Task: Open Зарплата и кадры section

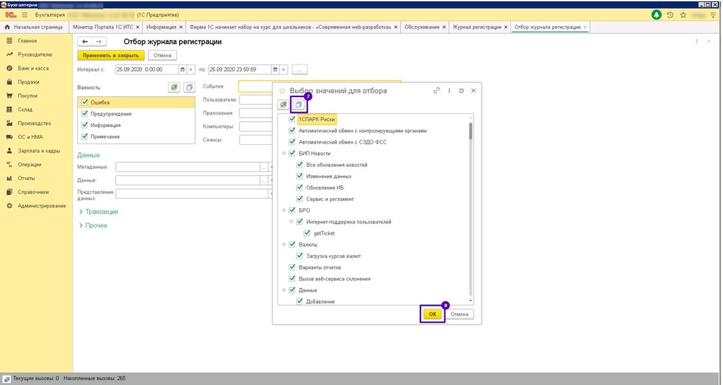Action: (x=39, y=151)
